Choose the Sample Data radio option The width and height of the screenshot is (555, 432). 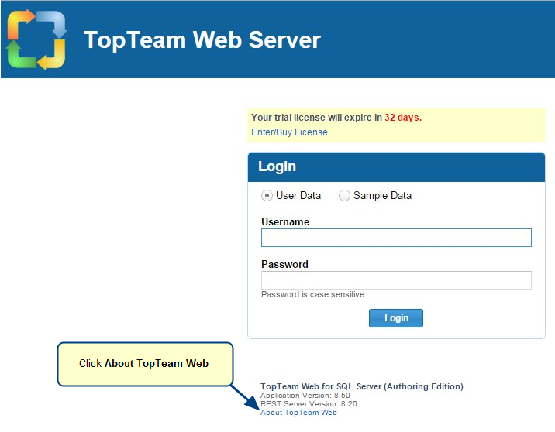pyautogui.click(x=345, y=196)
